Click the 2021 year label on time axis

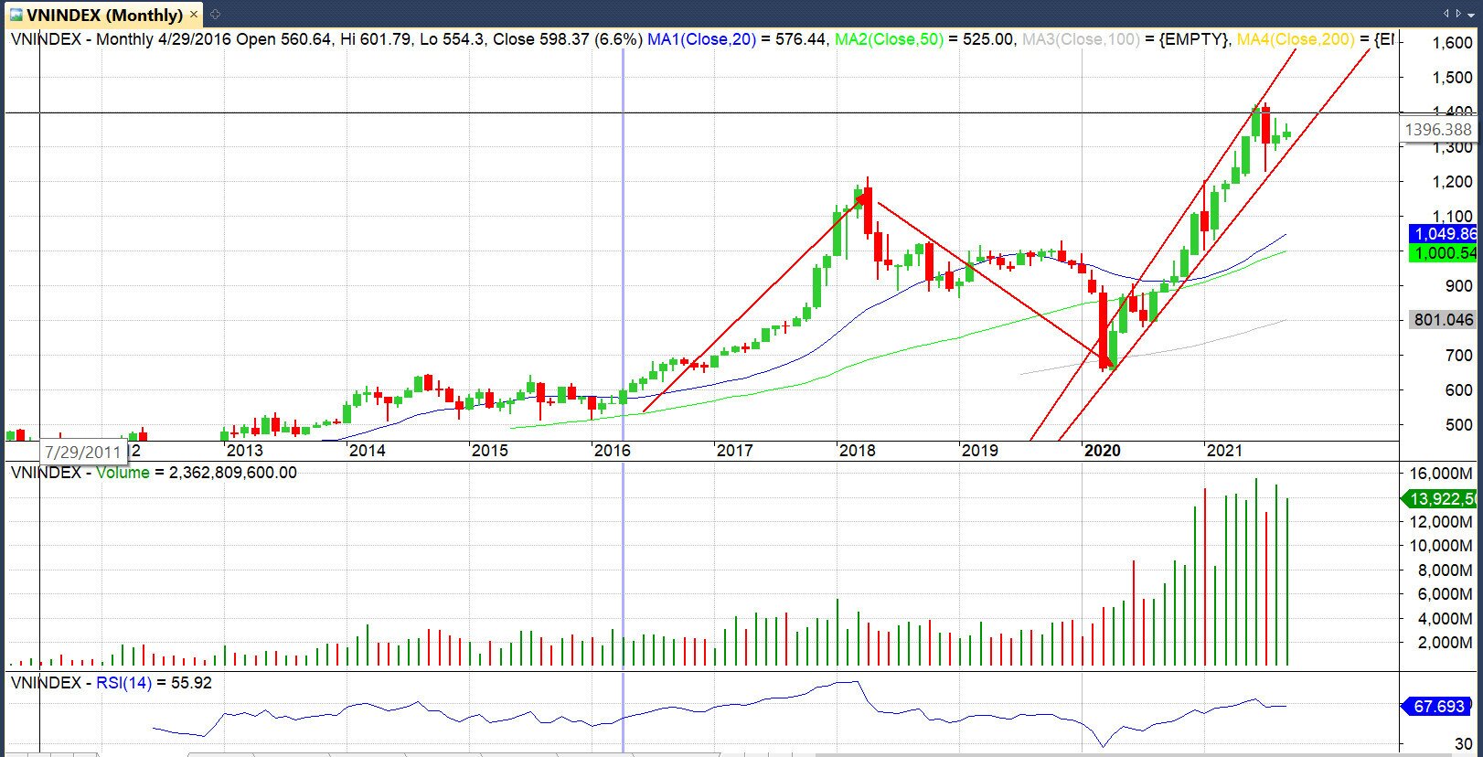tap(1224, 451)
